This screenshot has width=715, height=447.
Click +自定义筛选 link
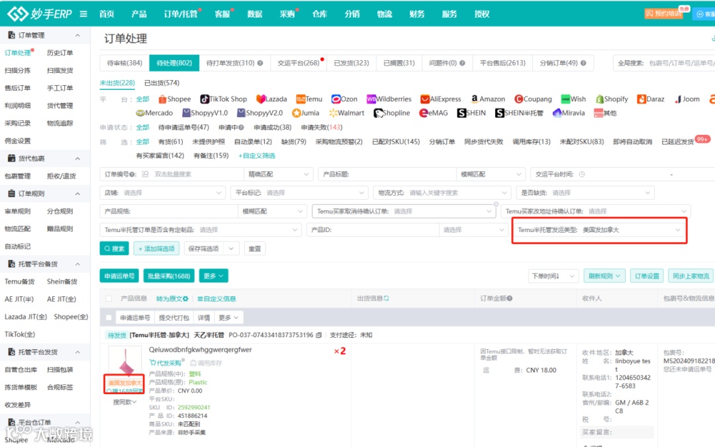pyautogui.click(x=257, y=156)
